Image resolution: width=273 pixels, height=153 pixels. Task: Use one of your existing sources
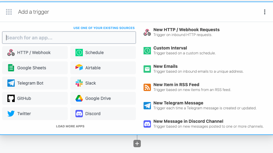104,28
